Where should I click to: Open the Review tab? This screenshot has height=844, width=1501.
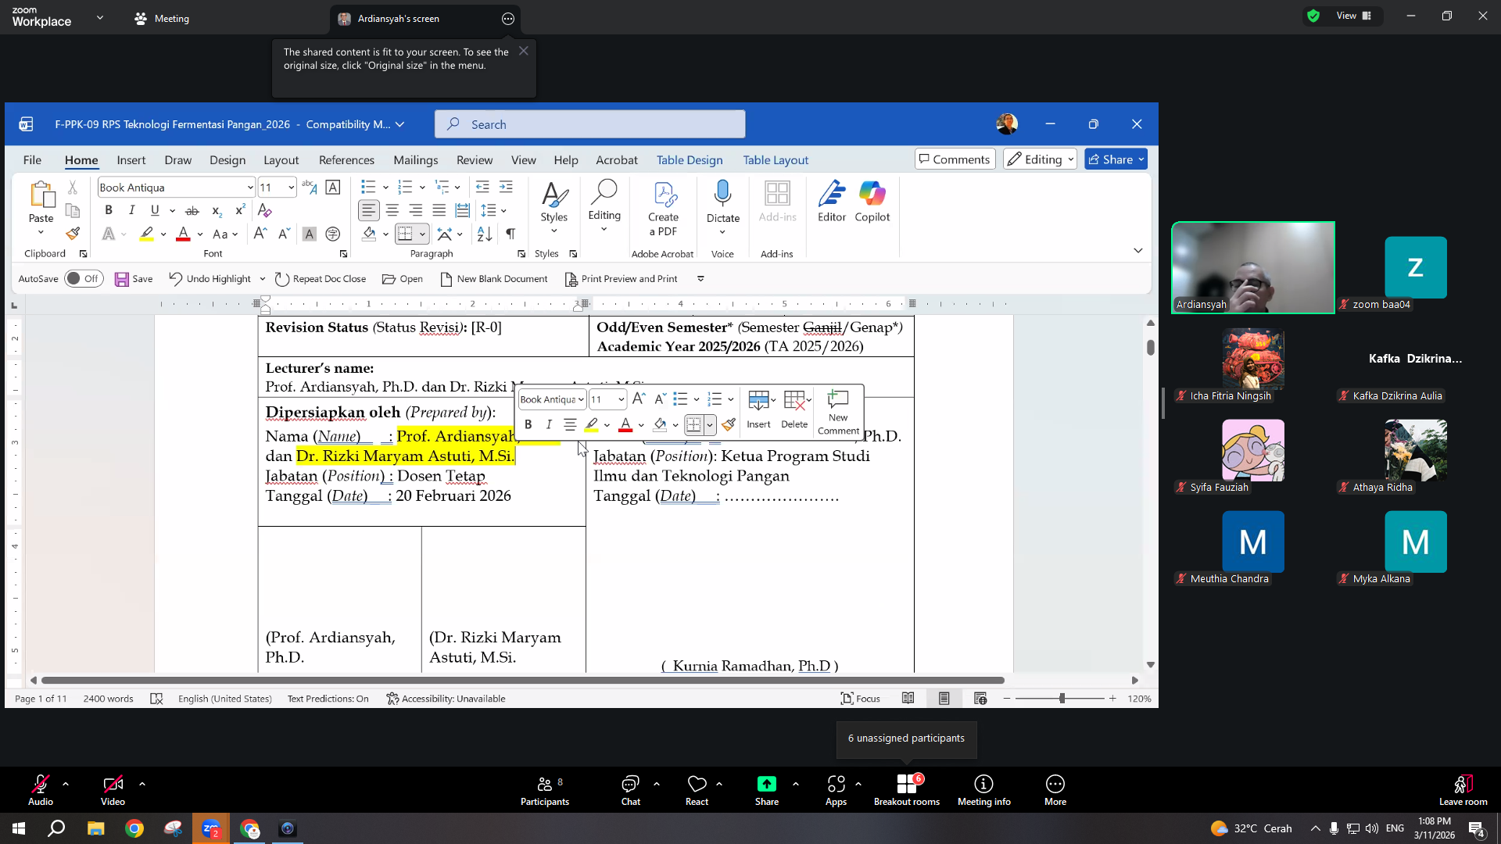coord(475,160)
